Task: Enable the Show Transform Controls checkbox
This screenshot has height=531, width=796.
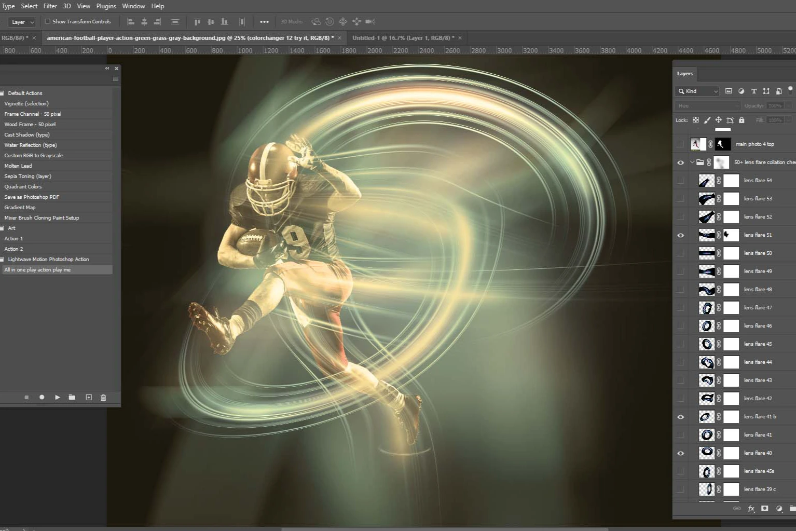Action: 47,21
